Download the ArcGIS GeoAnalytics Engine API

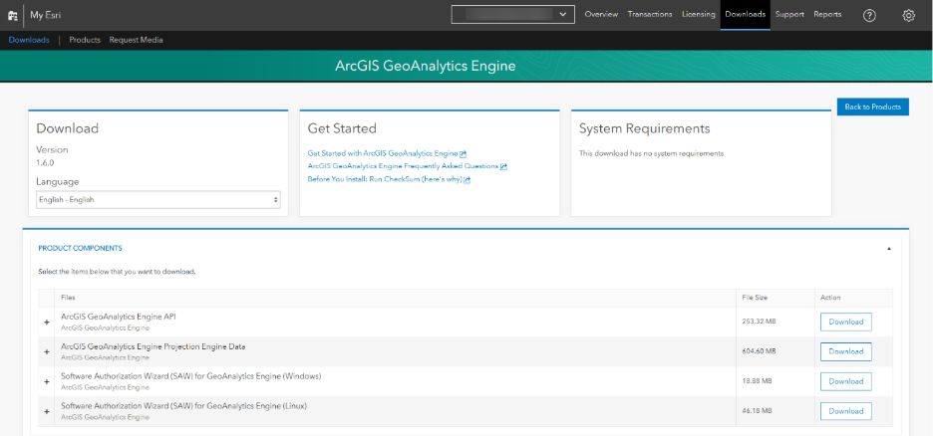point(845,322)
